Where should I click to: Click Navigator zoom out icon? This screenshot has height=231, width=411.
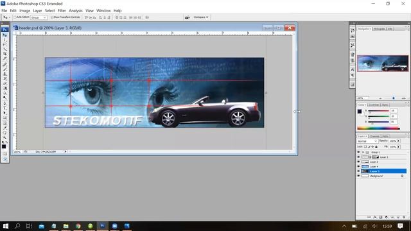click(380, 98)
